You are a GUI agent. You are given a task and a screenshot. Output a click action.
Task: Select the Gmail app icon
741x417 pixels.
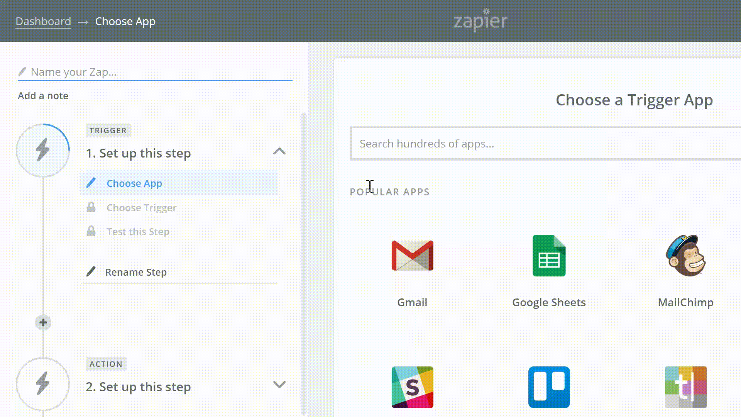(x=412, y=256)
